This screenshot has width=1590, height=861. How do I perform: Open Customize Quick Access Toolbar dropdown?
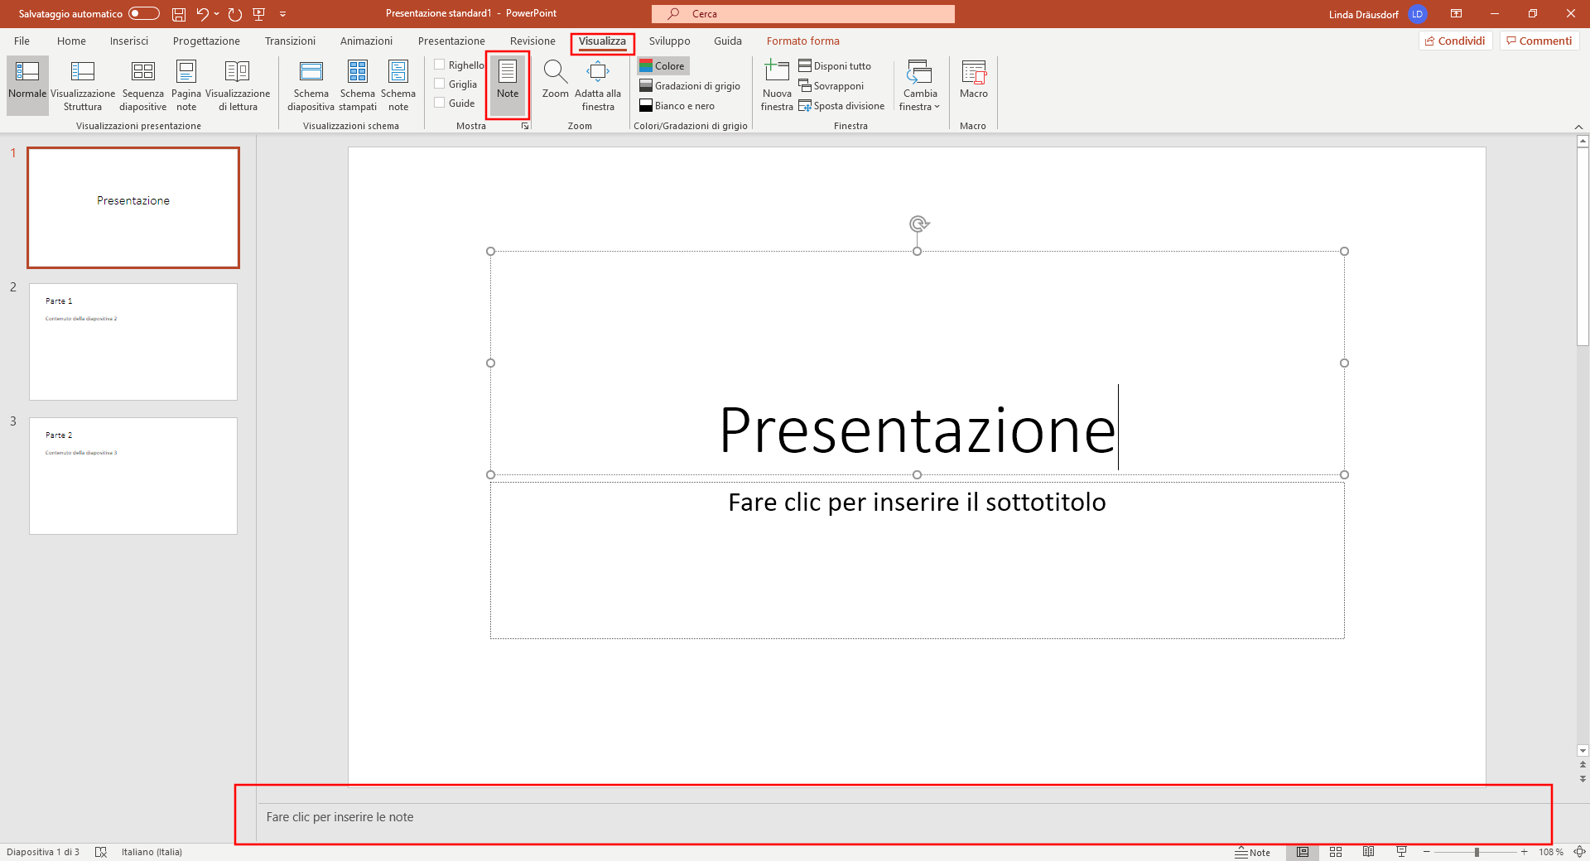pos(282,14)
